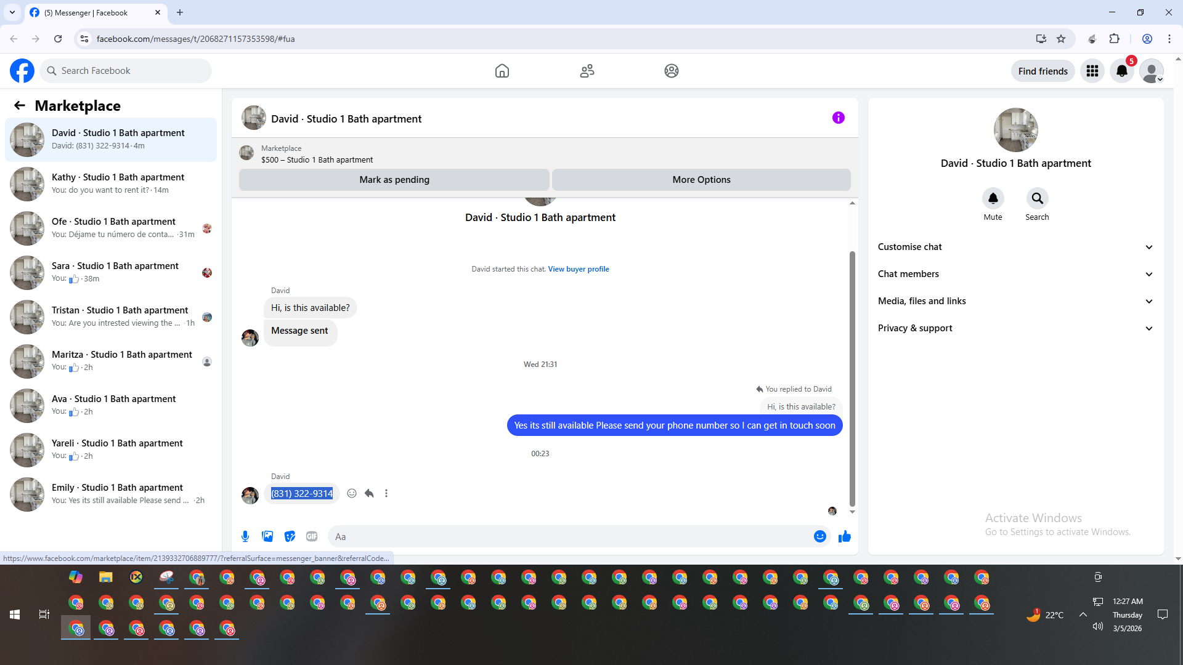
Task: Open File Explorer from the taskbar
Action: tap(106, 577)
